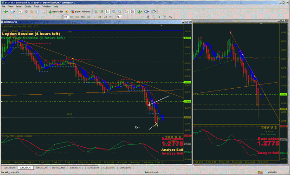Open the Tools menu
The width and height of the screenshot is (290, 175).
(x=37, y=6)
